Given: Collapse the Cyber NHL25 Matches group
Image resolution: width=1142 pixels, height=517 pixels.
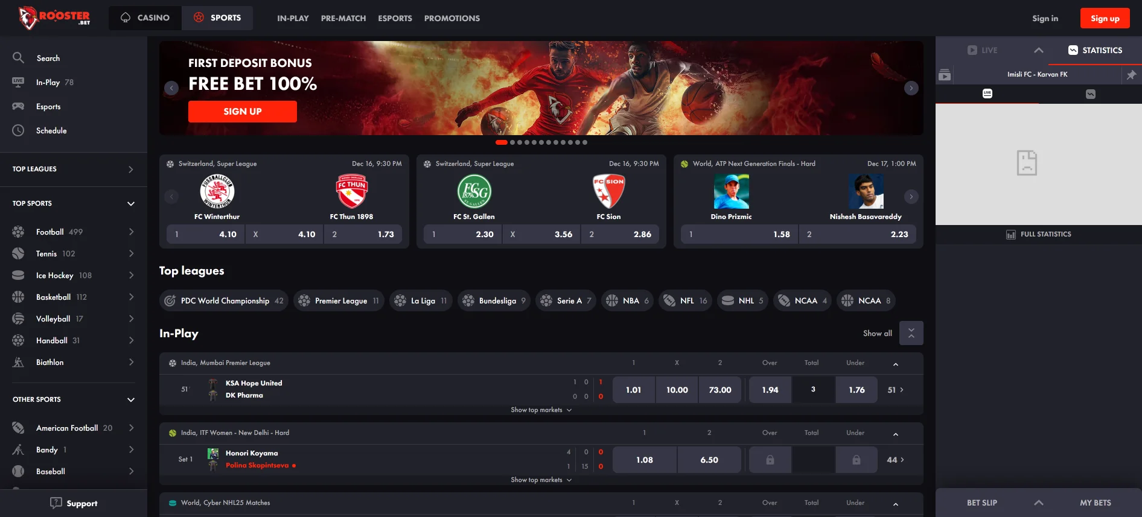Looking at the screenshot, I should [x=896, y=504].
